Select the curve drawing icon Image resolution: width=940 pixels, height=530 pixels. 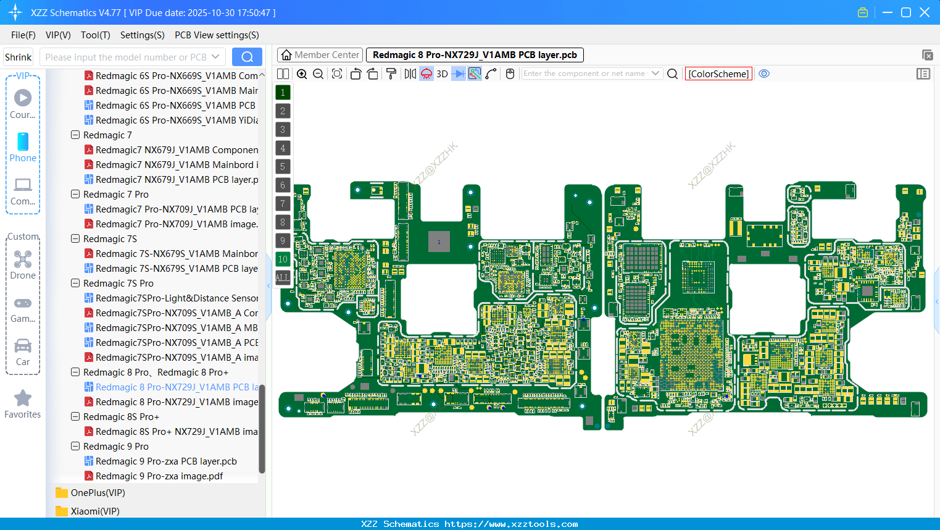[x=490, y=73]
